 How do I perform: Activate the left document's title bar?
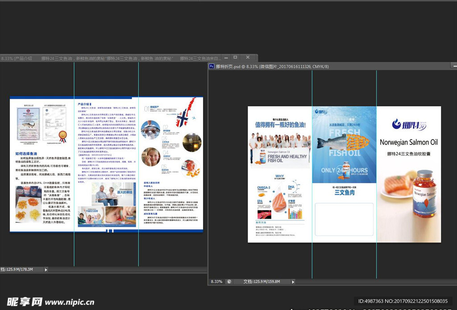click(112, 58)
